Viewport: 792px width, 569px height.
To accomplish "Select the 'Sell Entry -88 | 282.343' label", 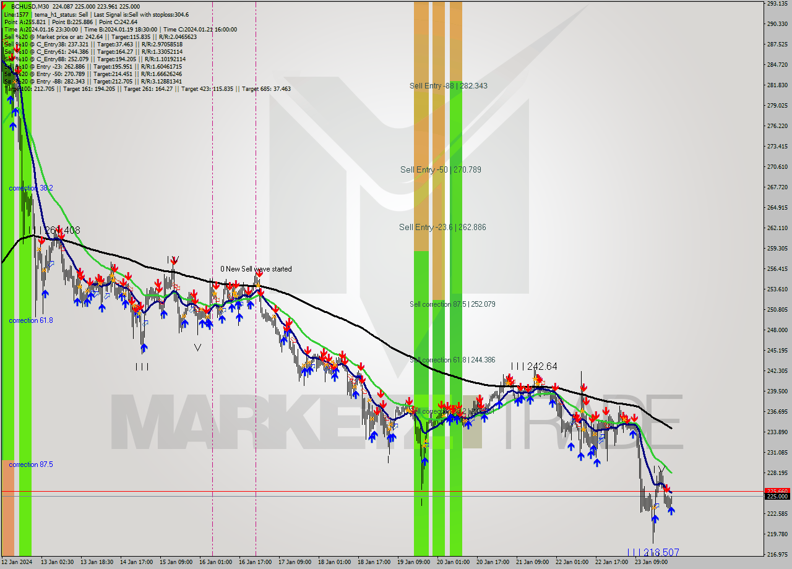I will 448,85.
